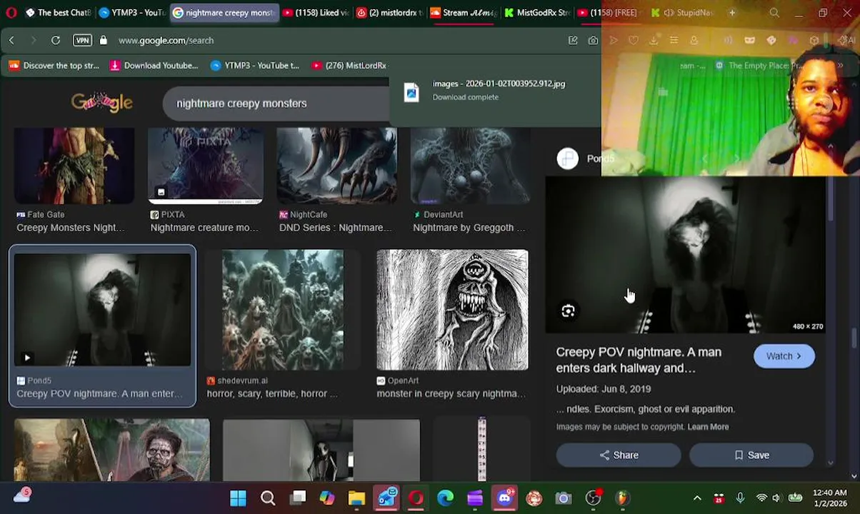Open a new tab with the plus button
Viewport: 860px width, 514px height.
732,13
